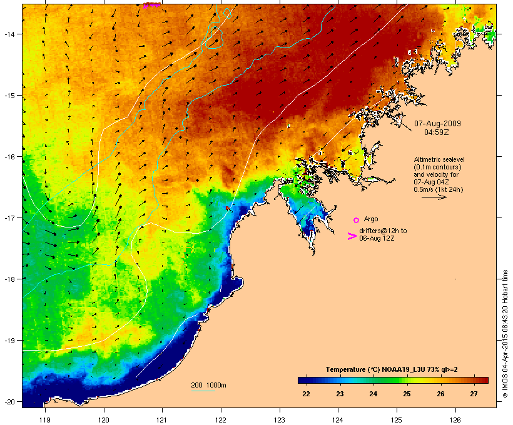513x425 pixels.
Task: Click the 'Altimetric sealevel' text
Action: tap(439, 159)
